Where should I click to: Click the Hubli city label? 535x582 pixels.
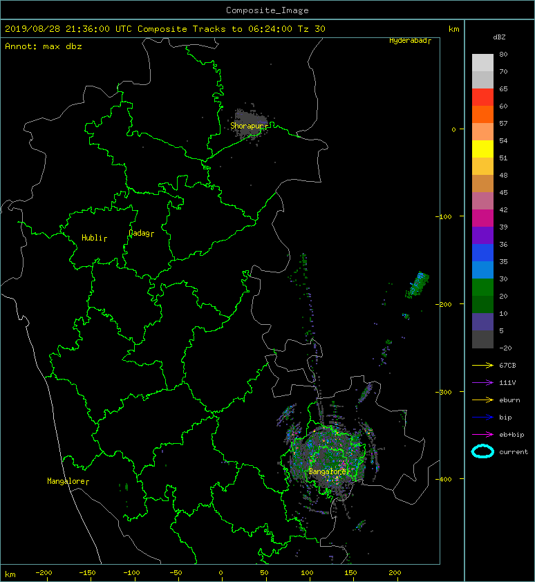(94, 238)
